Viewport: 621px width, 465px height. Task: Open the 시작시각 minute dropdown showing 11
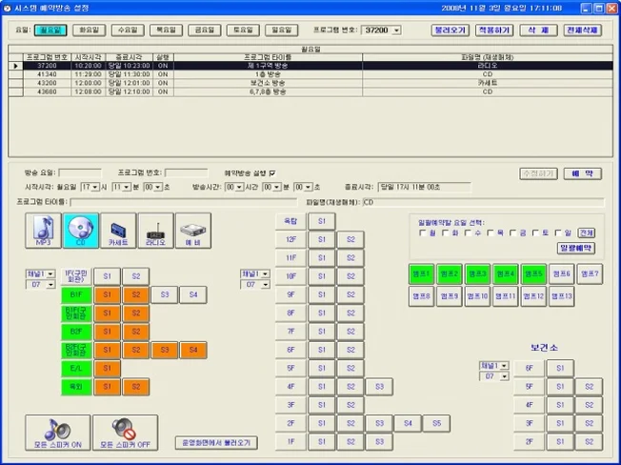[127, 187]
